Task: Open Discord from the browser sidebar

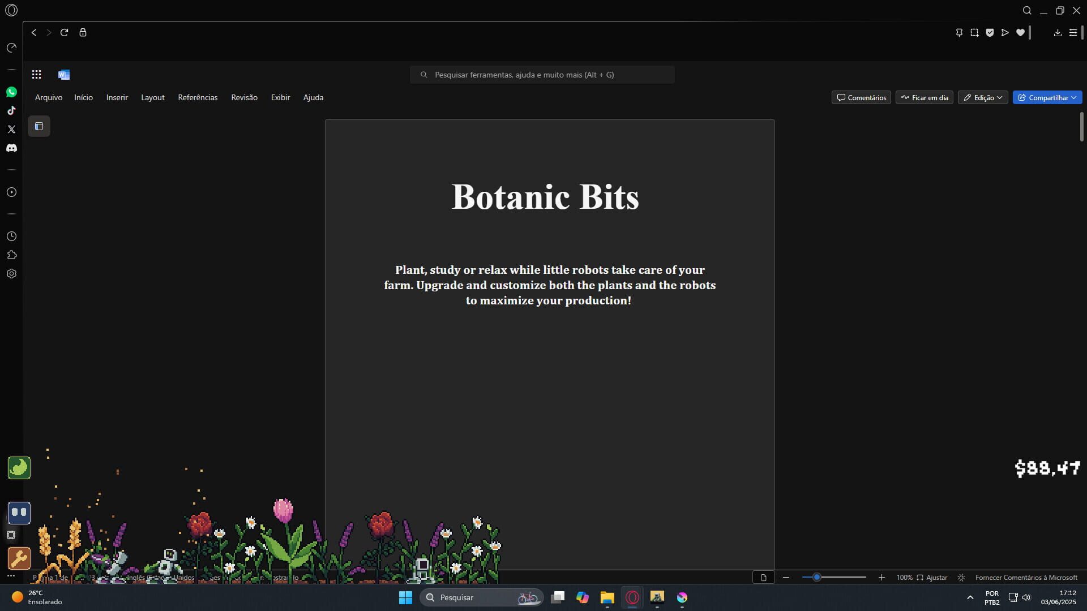Action: pos(11,148)
